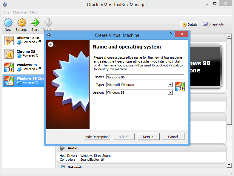Click the Windows 98 OS type icon in dialog
The height and width of the screenshot is (176, 234).
tap(180, 87)
